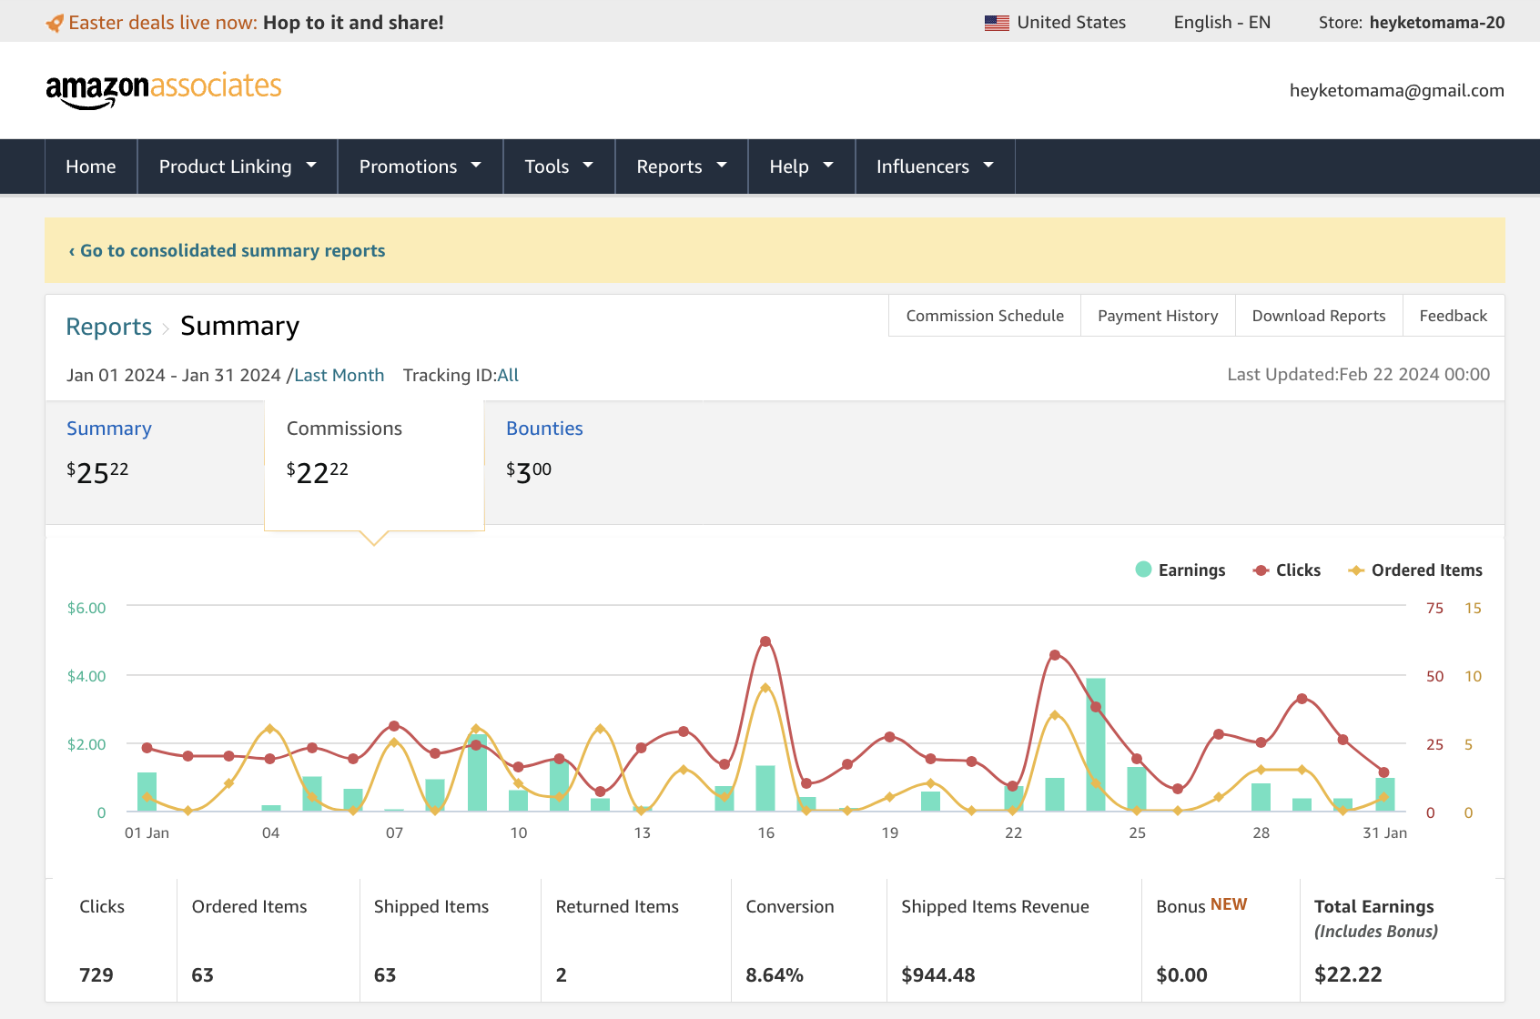Screen dimensions: 1540x1019
Task: Click the Tracking ID All link
Action: 508,375
